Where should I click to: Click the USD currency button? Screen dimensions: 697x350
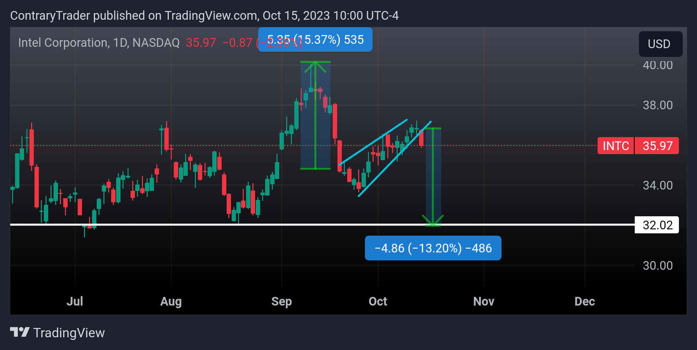point(660,44)
